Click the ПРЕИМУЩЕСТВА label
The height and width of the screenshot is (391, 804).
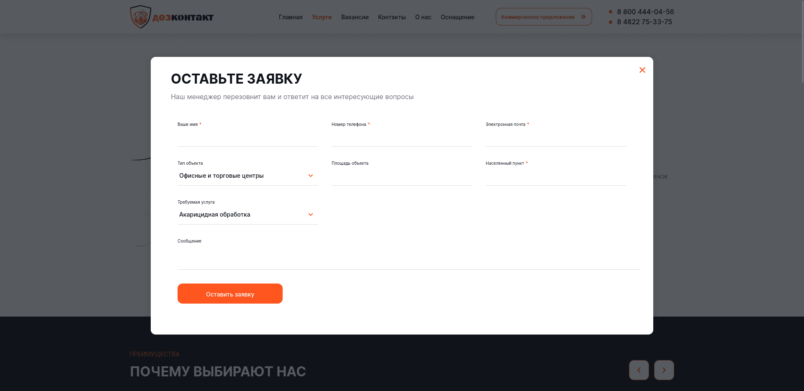pyautogui.click(x=155, y=354)
